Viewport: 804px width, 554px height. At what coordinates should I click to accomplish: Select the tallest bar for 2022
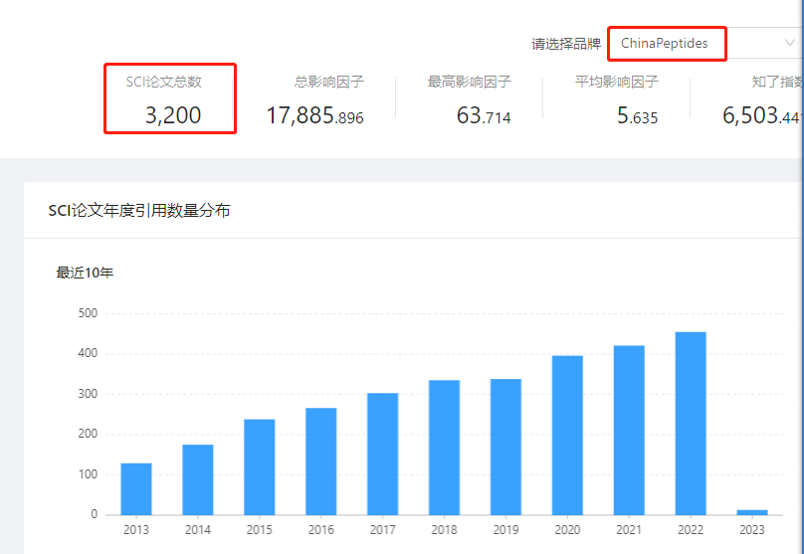[691, 424]
